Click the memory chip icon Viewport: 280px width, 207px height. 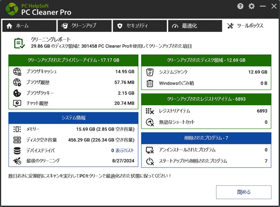17,129
